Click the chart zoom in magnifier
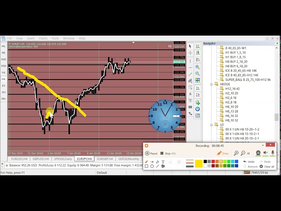Image resolution: width=281 pixels, height=211 pixels. (x=198, y=67)
